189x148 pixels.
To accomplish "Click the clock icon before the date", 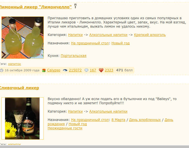I will click(2, 70).
